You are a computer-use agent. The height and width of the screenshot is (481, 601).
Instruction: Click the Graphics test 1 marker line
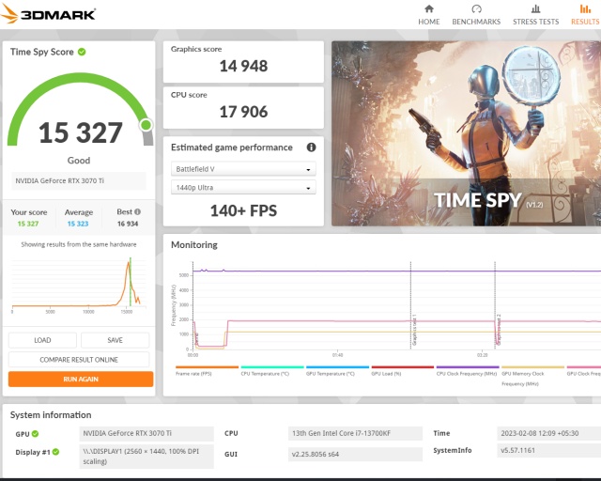410,305
